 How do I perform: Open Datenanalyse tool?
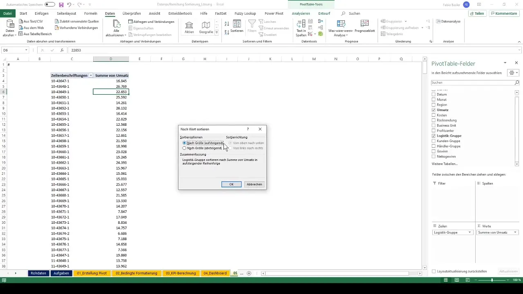point(448,21)
